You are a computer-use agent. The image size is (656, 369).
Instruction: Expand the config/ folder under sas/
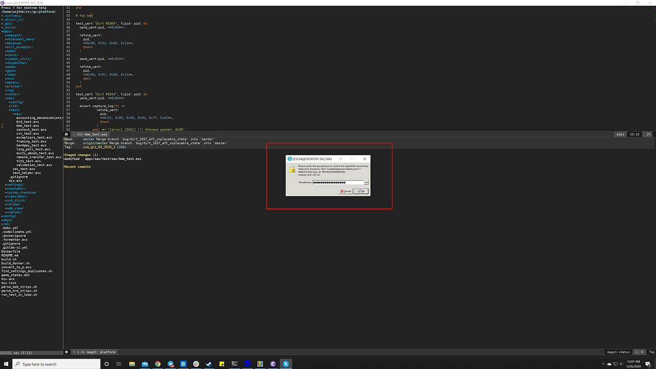(16, 102)
